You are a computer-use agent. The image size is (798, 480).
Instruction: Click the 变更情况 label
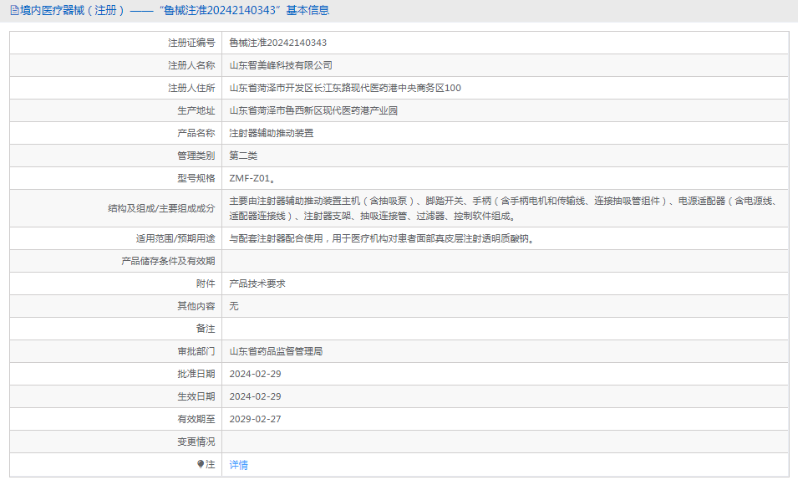(x=196, y=442)
